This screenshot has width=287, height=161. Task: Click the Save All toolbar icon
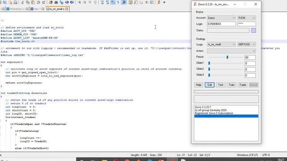(5, 2)
